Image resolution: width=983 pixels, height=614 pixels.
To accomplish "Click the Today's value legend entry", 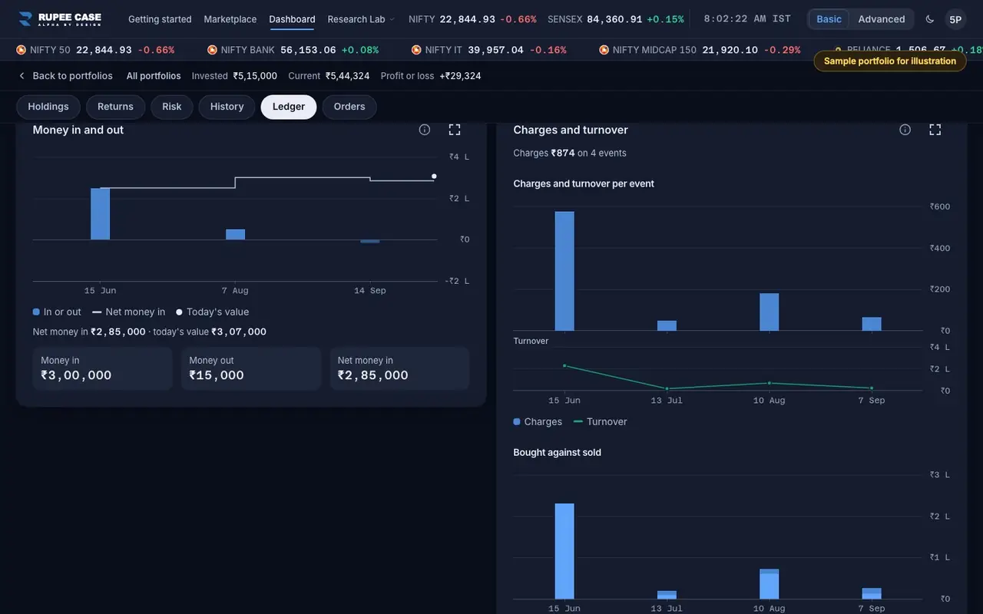I will coord(212,312).
